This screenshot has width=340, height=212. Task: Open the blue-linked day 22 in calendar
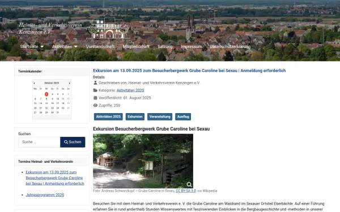[46, 108]
